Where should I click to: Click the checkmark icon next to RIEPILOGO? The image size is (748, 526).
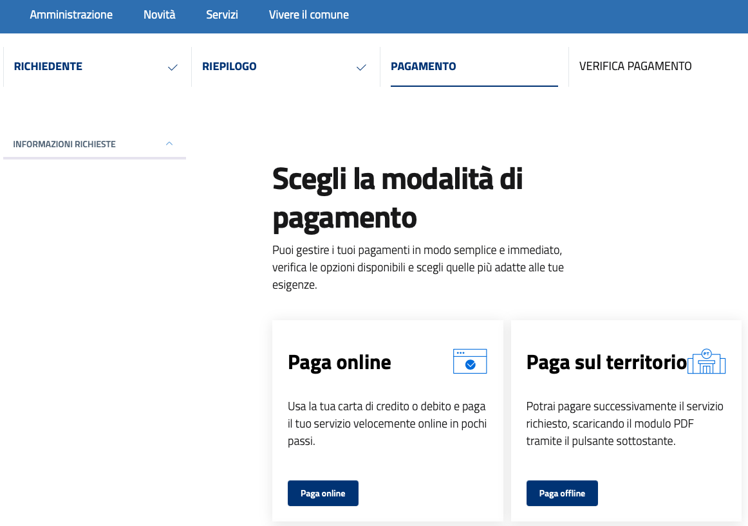pyautogui.click(x=361, y=68)
